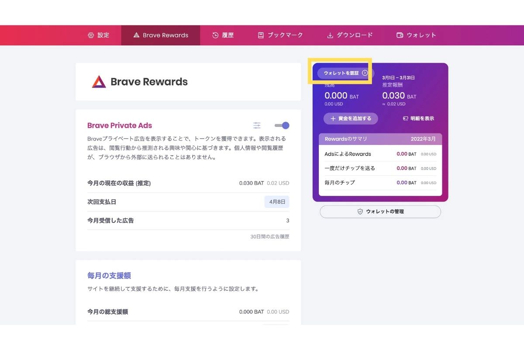This screenshot has height=349, width=524.
Task: Click the wallet icon in navigation bar
Action: (400, 35)
